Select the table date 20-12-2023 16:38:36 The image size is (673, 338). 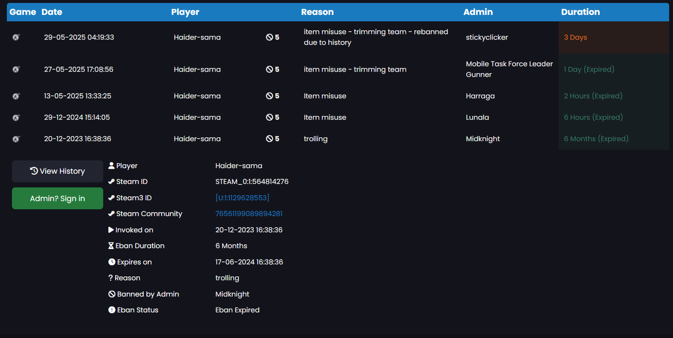[78, 139]
